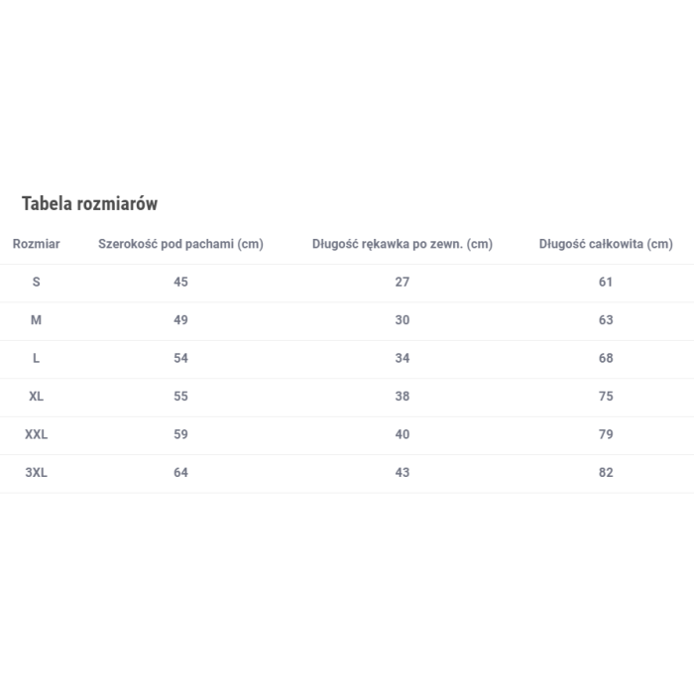Select the "Długość rękawka po zewn. (cm)" header
Screen dimensions: 694x694
402,244
